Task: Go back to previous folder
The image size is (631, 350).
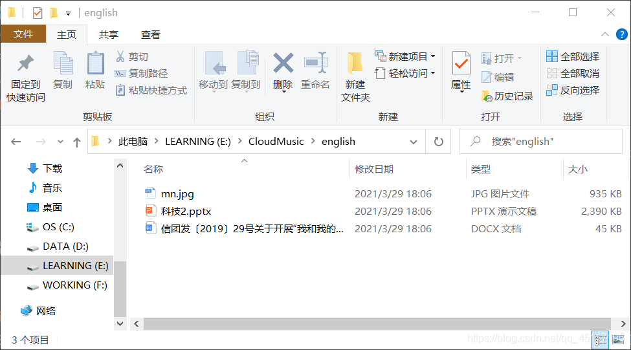Action: coord(16,142)
